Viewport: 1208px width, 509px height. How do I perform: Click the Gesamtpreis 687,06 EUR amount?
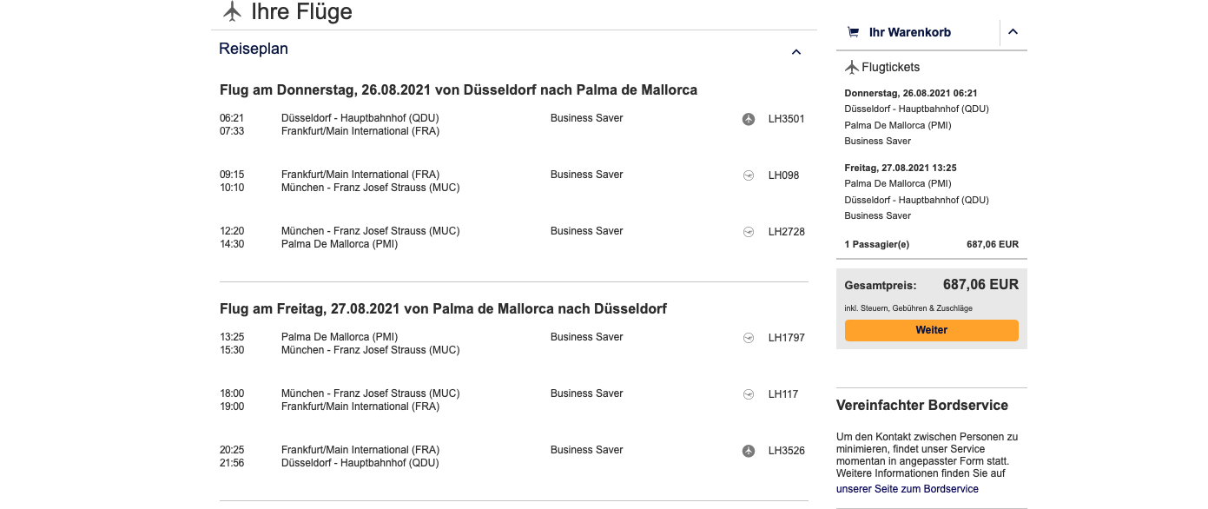980,285
